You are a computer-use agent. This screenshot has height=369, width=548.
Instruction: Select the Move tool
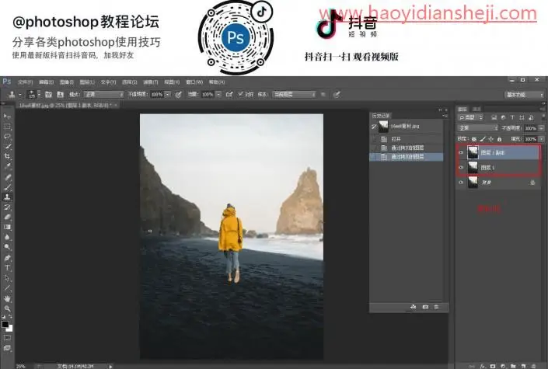coord(7,117)
